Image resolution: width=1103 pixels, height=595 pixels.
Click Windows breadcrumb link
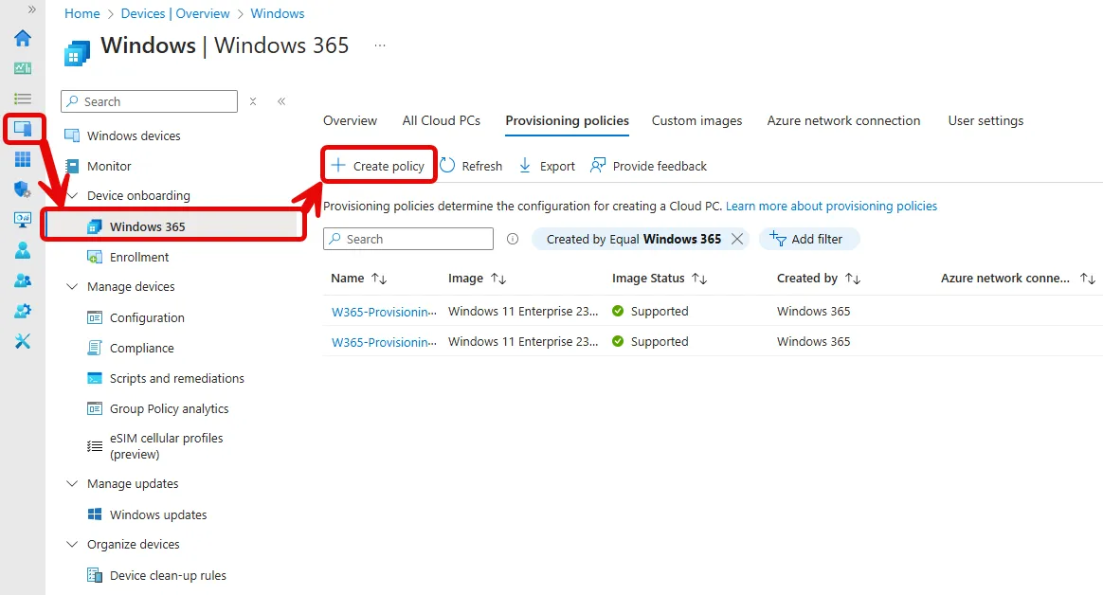[277, 13]
